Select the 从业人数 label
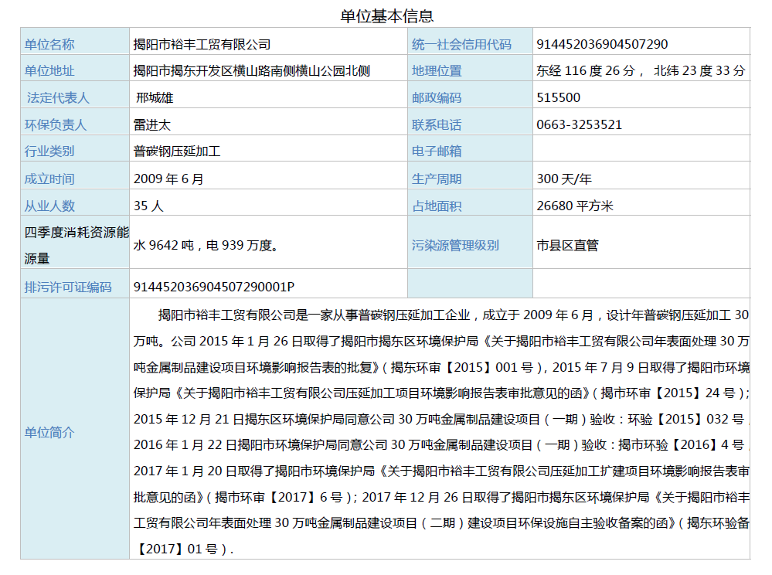 [x=49, y=206]
